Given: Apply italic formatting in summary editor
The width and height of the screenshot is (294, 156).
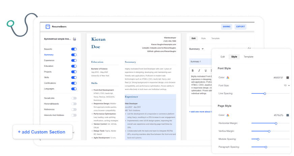Looking at the screenshot, I should pos(199,71).
